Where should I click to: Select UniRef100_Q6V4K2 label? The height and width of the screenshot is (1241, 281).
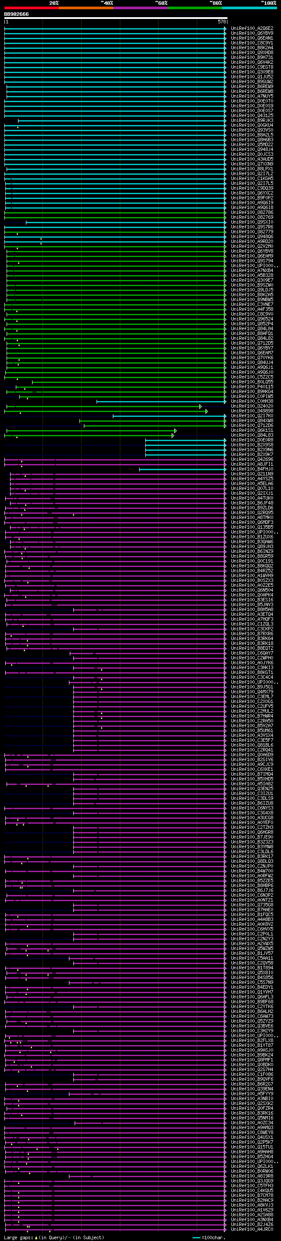[252, 62]
